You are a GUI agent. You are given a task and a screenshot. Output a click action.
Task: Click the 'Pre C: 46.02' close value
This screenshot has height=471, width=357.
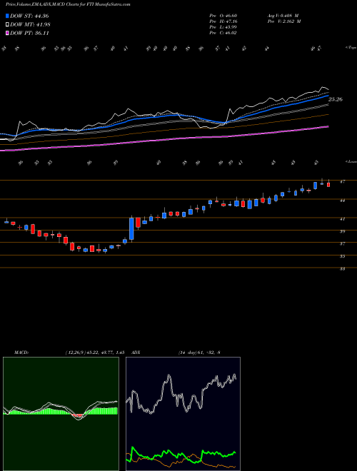[223, 33]
